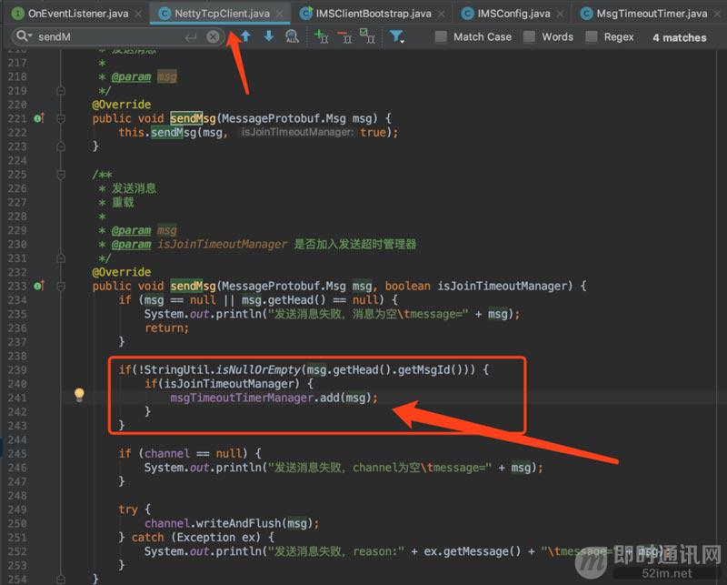Open the search history dropdown magnifier
Image resolution: width=727 pixels, height=585 pixels.
click(x=25, y=36)
